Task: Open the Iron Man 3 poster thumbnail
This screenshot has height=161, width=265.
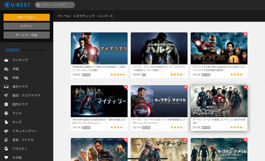Action: click(99, 149)
